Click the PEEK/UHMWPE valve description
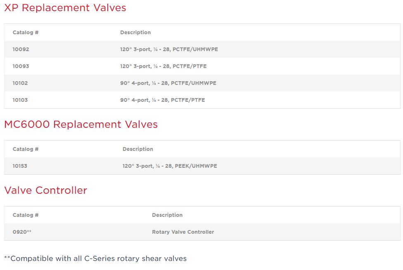Image resolution: width=403 pixels, height=270 pixels. click(x=170, y=166)
